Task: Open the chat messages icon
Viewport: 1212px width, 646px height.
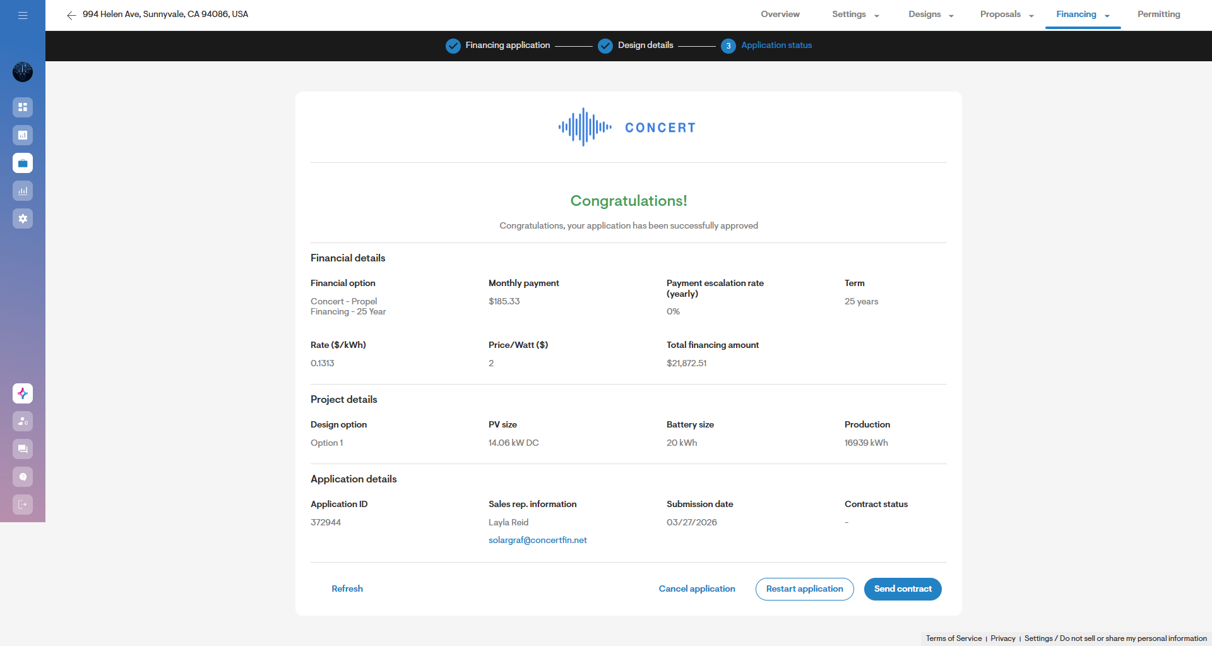Action: point(23,449)
